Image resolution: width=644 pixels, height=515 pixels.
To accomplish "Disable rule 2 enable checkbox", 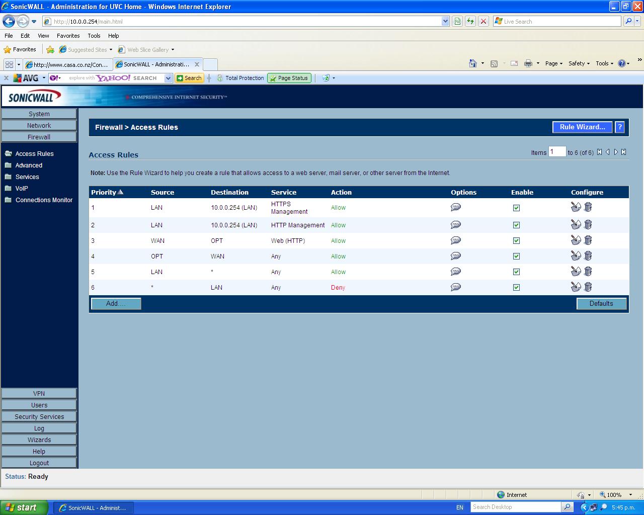I will [516, 225].
